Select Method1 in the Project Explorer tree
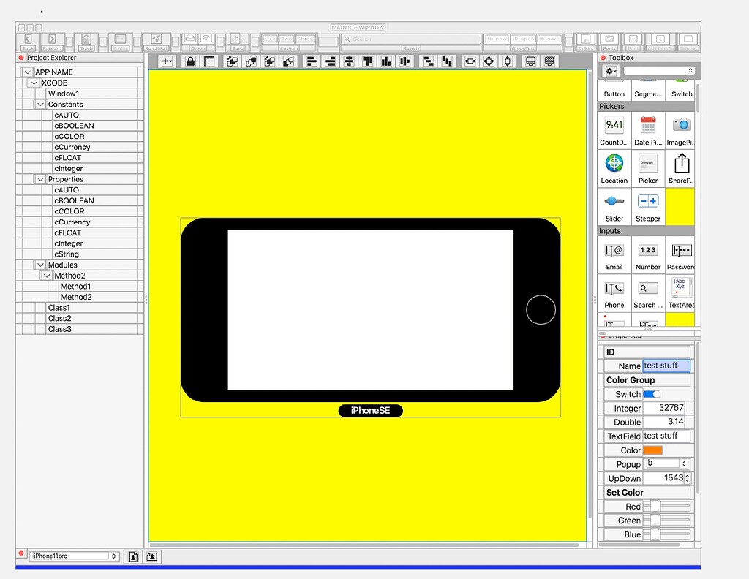 75,287
